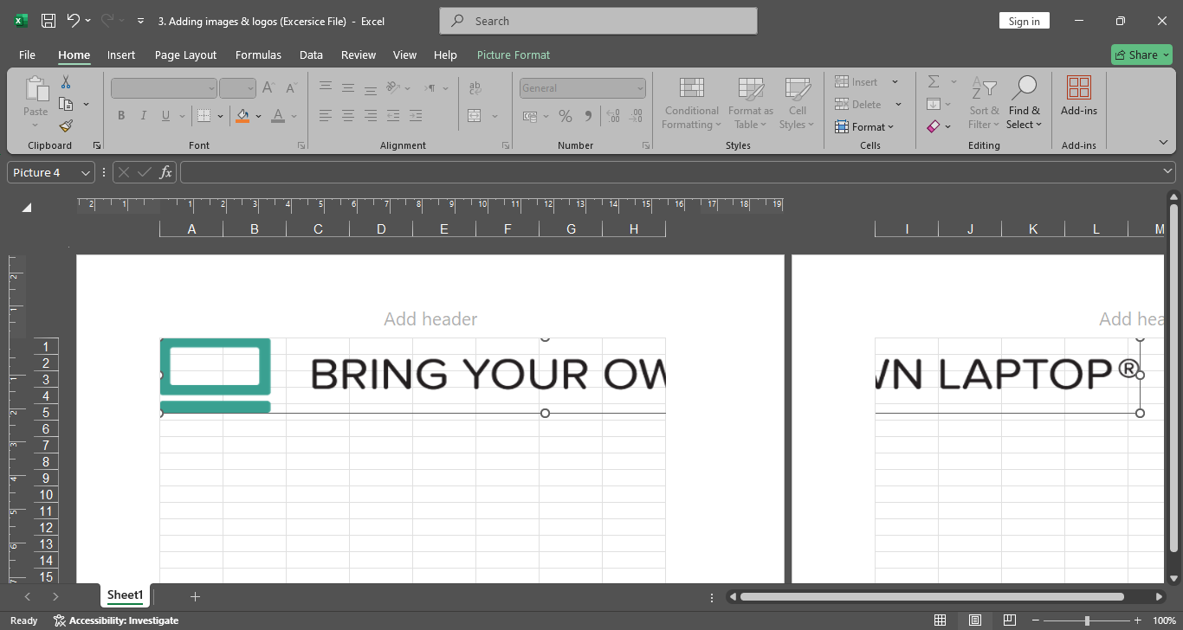Toggle Italic formatting
This screenshot has height=630, width=1183.
(x=143, y=115)
